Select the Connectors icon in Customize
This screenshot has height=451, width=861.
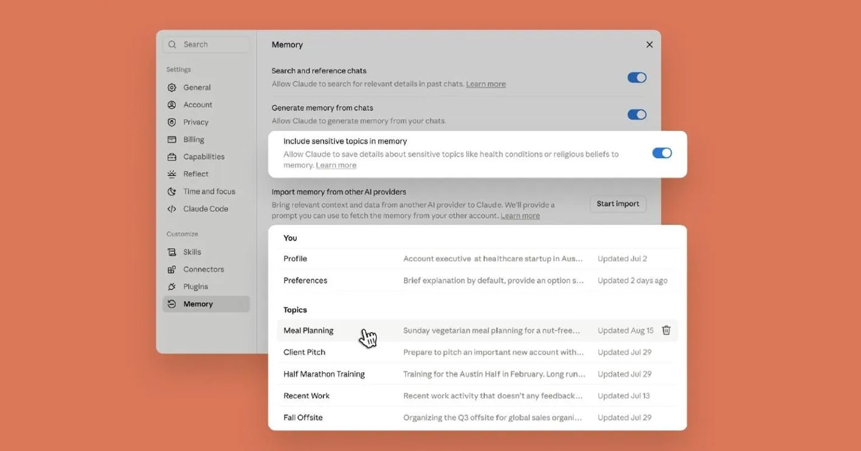pyautogui.click(x=172, y=270)
